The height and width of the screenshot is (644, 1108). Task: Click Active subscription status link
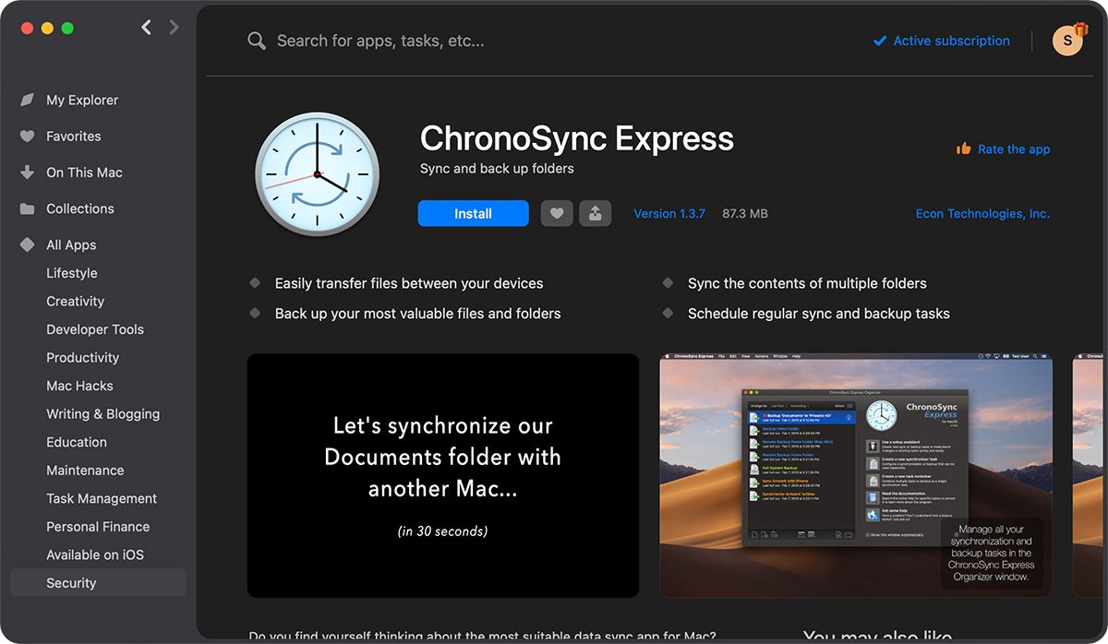pos(952,41)
